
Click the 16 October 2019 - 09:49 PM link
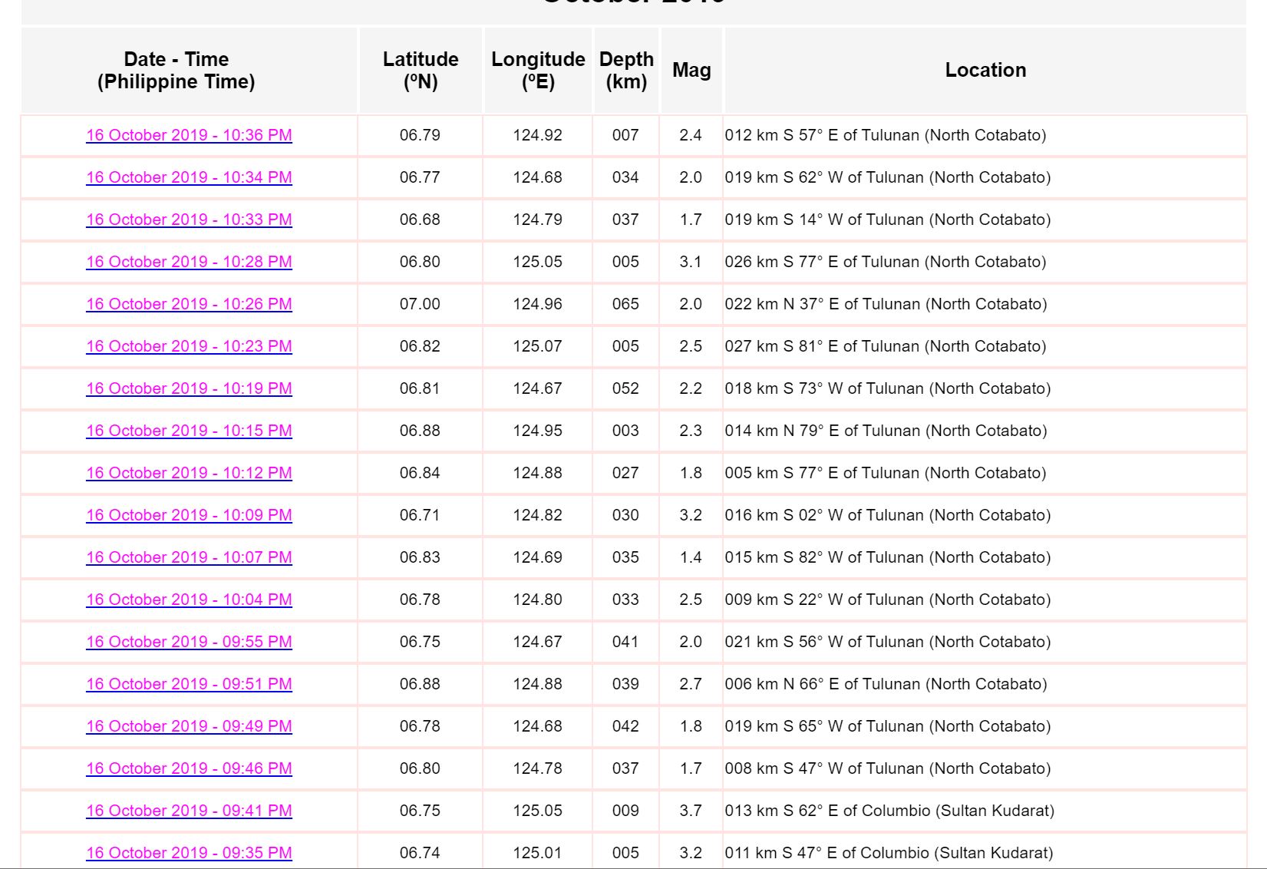(x=189, y=726)
